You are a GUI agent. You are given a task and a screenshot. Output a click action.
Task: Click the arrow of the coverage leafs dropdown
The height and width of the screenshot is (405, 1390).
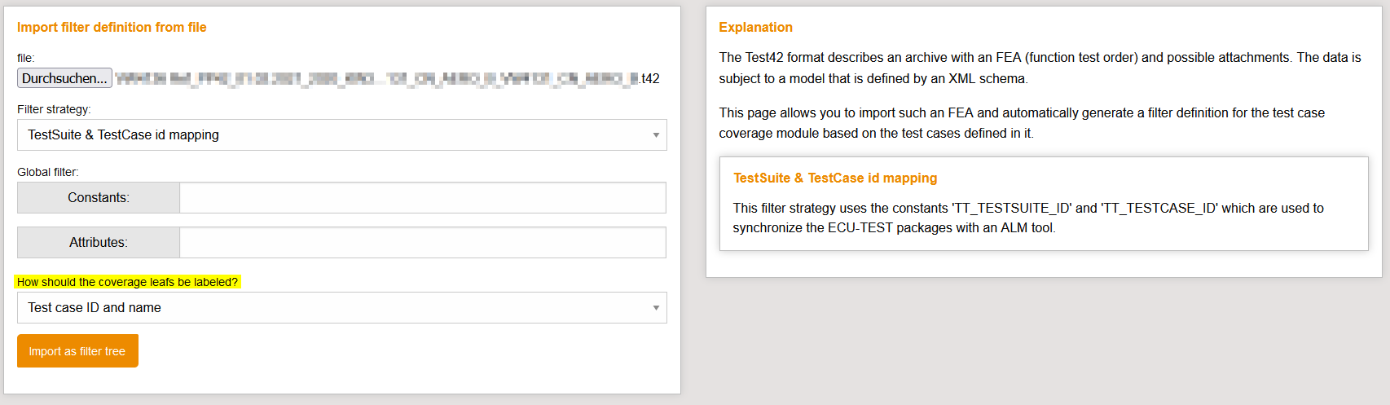click(x=656, y=308)
